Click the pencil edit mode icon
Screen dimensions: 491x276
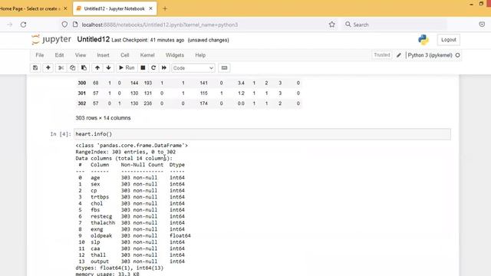click(x=399, y=55)
